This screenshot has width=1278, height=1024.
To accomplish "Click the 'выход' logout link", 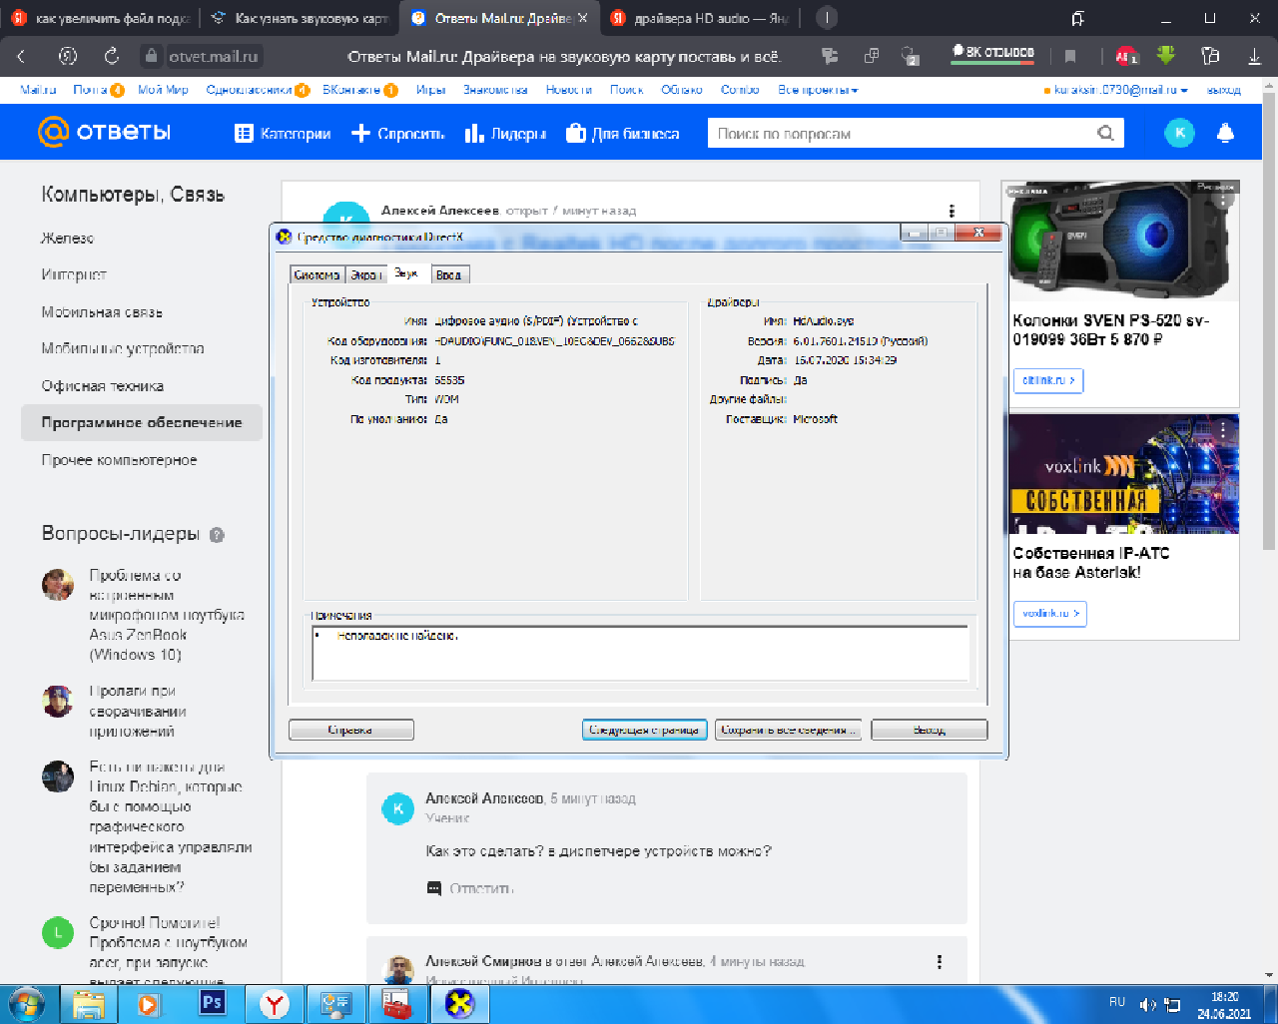I will (x=1223, y=90).
